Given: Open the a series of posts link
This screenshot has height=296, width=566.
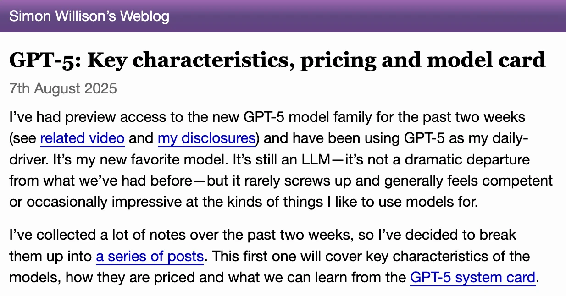Looking at the screenshot, I should click(x=150, y=256).
